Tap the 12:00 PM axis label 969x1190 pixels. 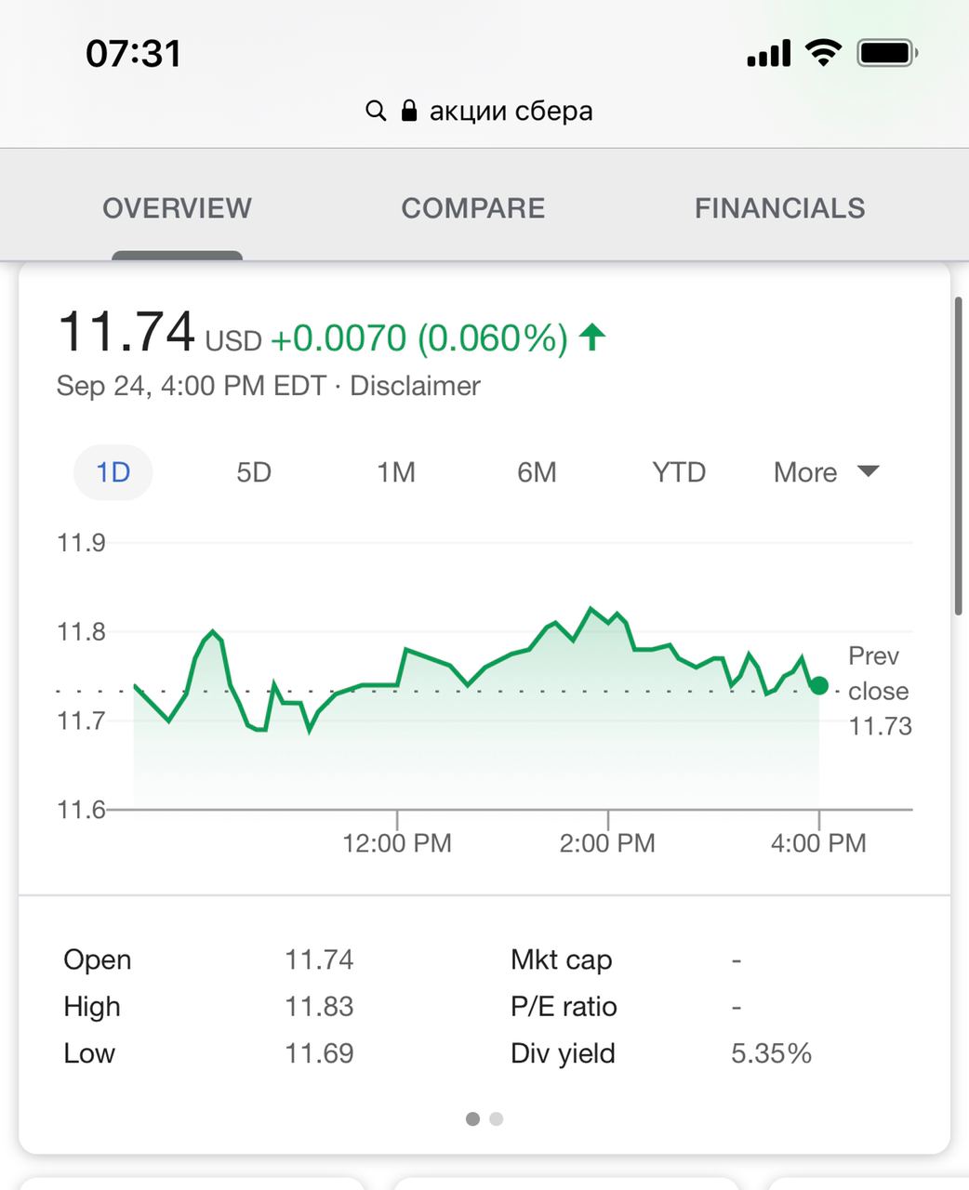coord(397,843)
